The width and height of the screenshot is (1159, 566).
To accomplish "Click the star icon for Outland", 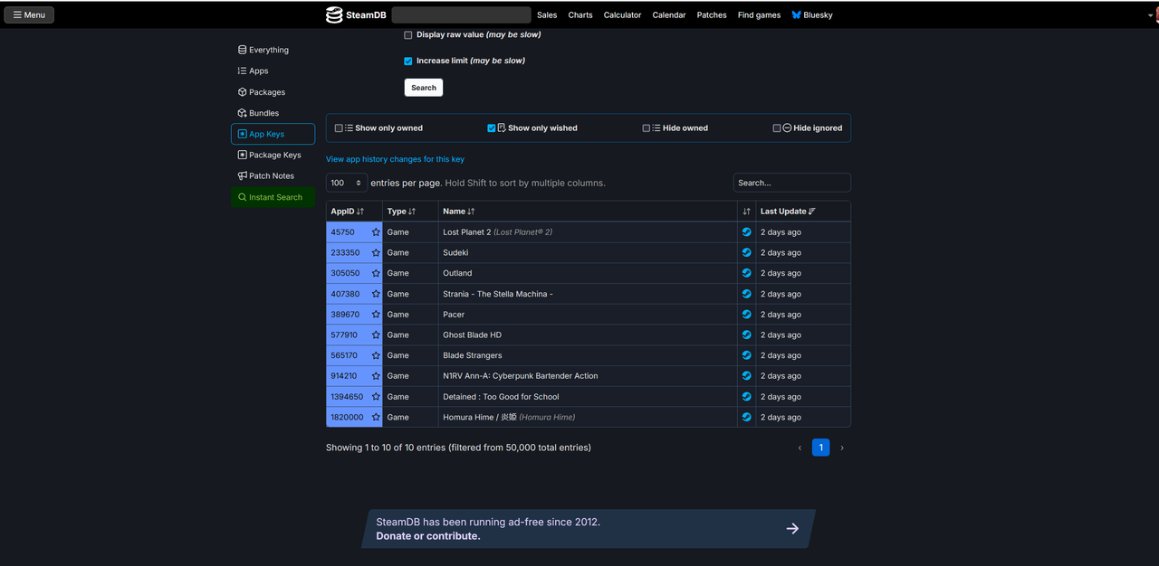I will (376, 273).
